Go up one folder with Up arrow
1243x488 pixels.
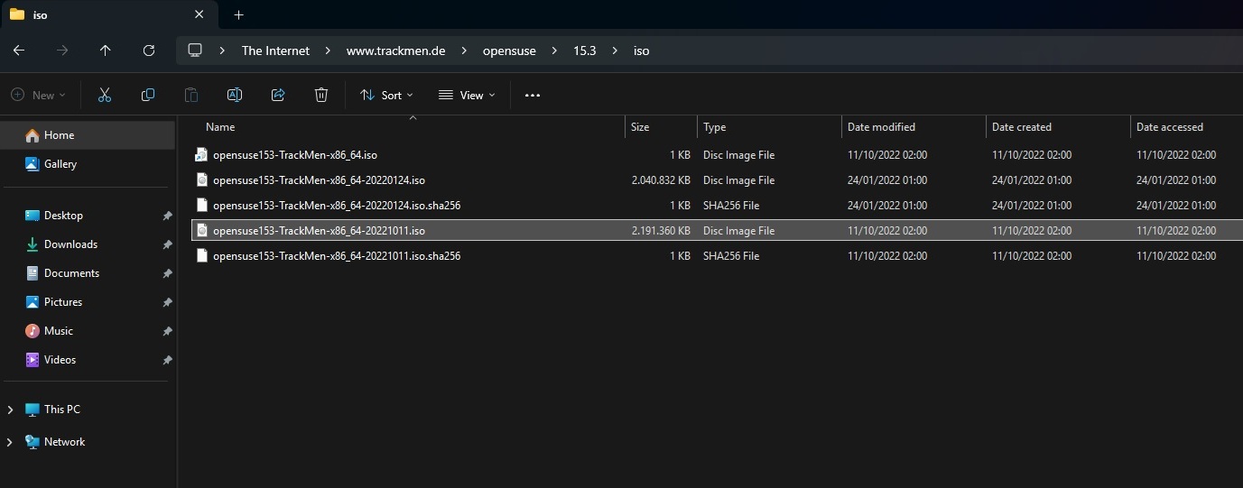pyautogui.click(x=106, y=51)
